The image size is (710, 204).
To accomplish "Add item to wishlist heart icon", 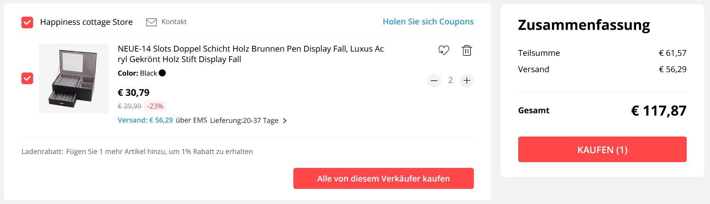I will tap(444, 50).
